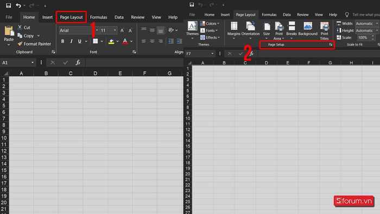Open the Formulas tab in the left window
The width and height of the screenshot is (380, 214).
pos(98,17)
